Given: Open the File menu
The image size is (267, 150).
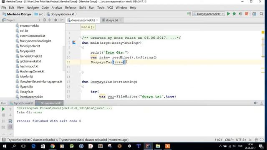Looking at the screenshot, I should tap(4, 7).
